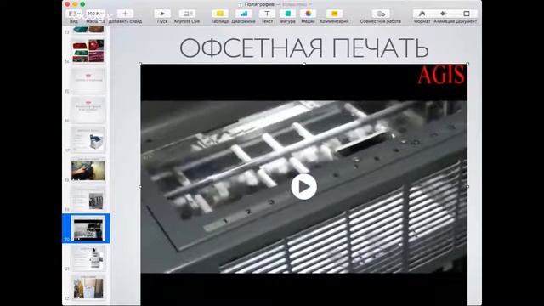The image size is (544, 306).
Task: Select slide 19 thumbnail in navigator
Action: click(88, 199)
